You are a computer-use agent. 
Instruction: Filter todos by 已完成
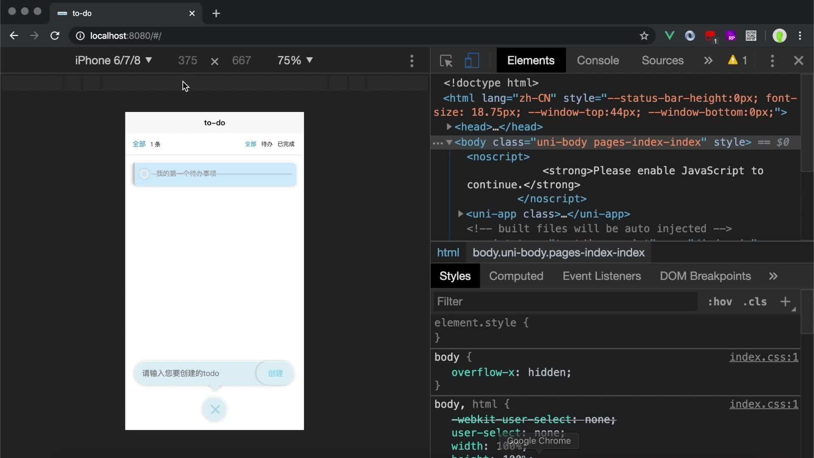coord(286,144)
